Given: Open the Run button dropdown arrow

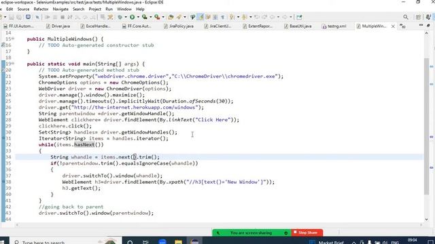Looking at the screenshot, I should (x=138, y=17).
